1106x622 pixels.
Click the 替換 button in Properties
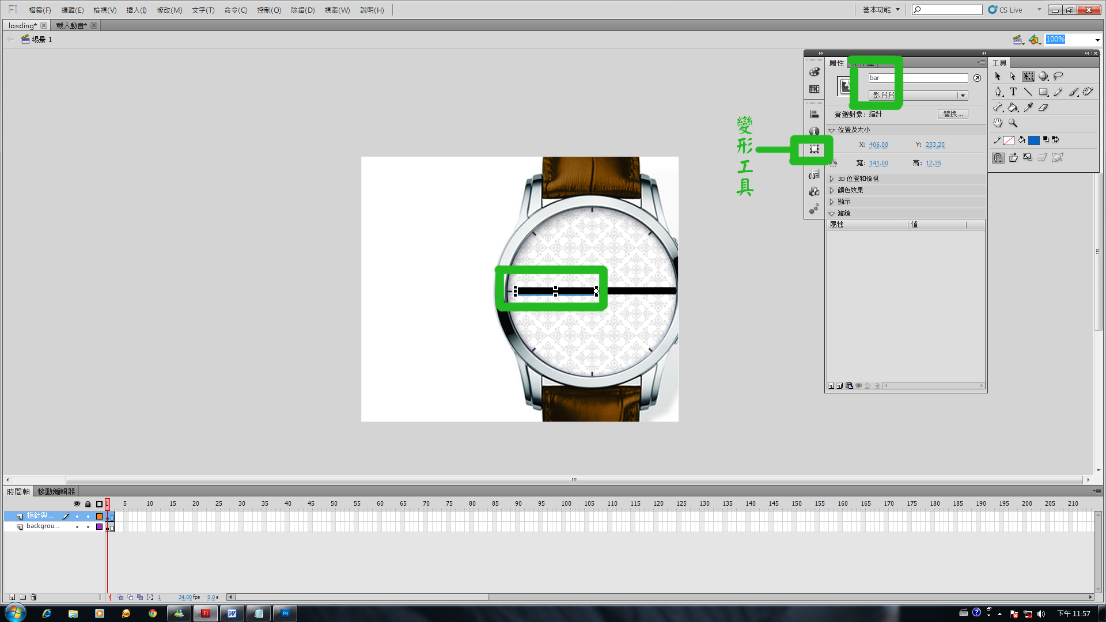952,114
